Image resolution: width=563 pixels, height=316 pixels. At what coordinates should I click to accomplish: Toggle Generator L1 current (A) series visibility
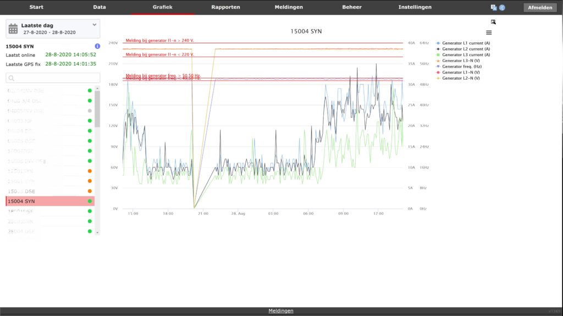point(466,43)
